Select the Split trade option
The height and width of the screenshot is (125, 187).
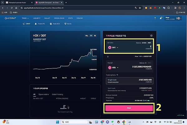[x=128, y=89]
